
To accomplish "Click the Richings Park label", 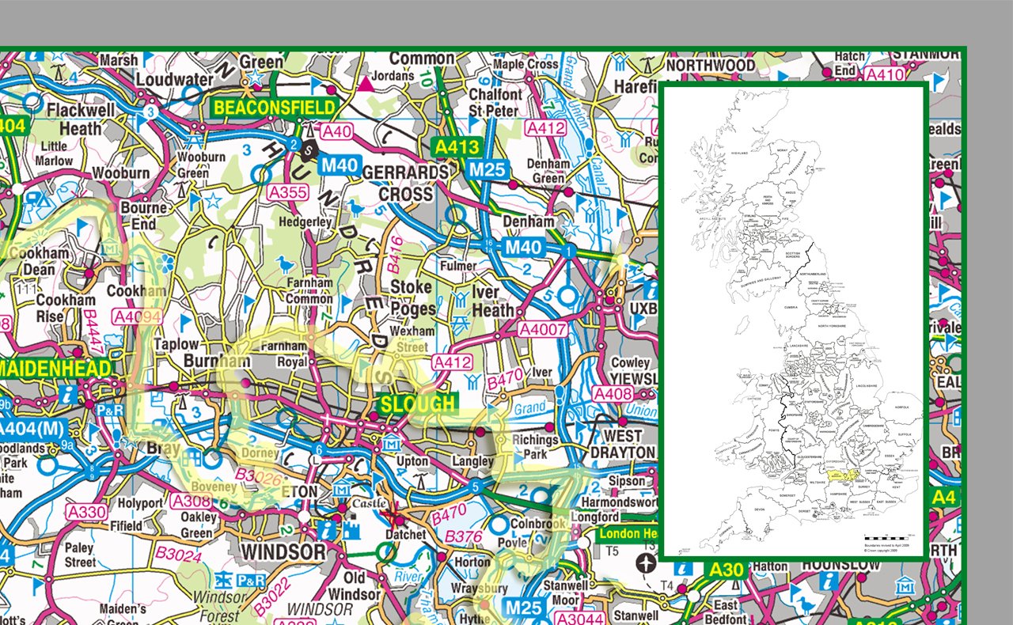I will tap(535, 447).
